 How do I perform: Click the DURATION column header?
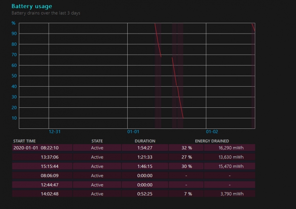(145, 141)
